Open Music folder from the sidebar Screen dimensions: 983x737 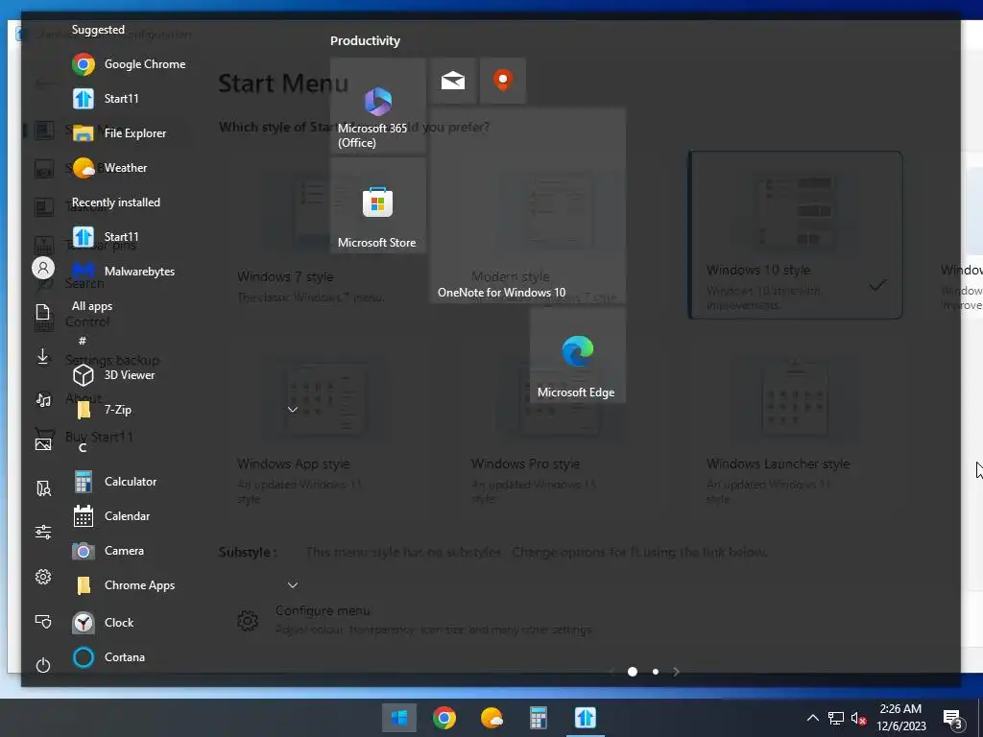click(42, 400)
